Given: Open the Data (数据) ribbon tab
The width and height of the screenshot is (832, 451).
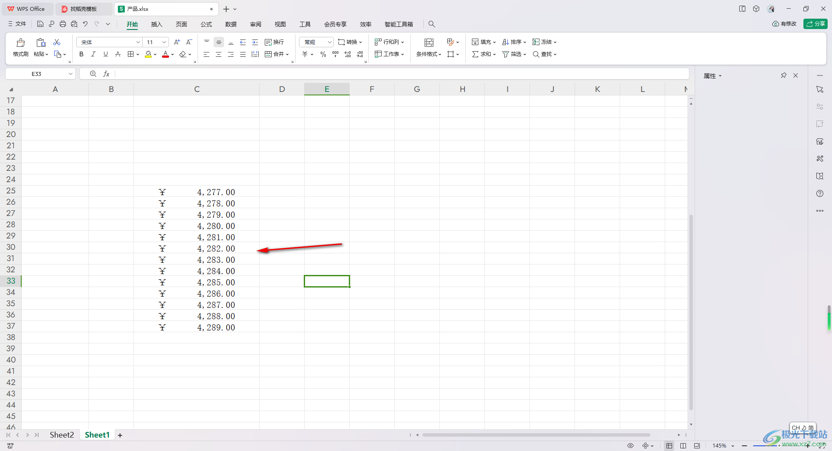Looking at the screenshot, I should coord(231,24).
